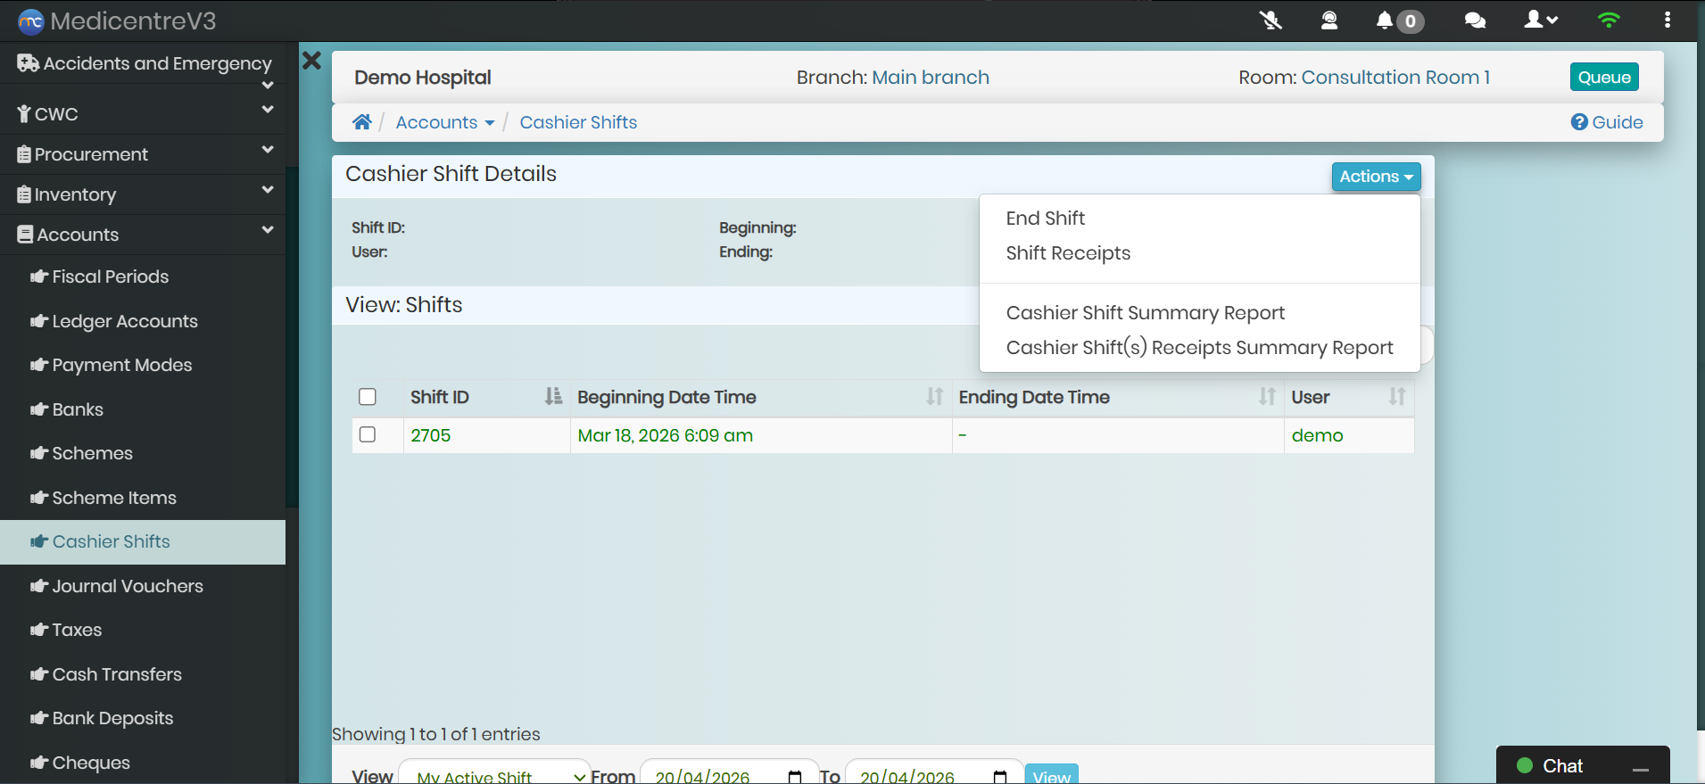Check the box for shift 2705
The width and height of the screenshot is (1705, 784).
coord(368,434)
